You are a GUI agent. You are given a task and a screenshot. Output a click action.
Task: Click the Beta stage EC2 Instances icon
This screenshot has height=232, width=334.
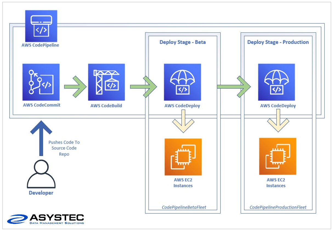183,157
